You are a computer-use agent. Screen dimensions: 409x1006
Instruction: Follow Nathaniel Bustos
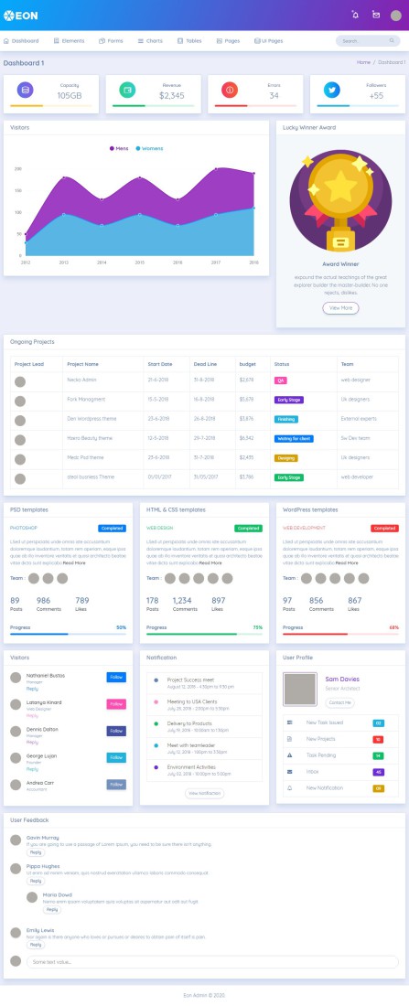116,677
